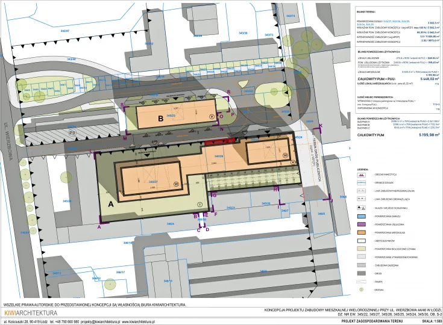Select the dark gray roads legend swatch
Image resolution: width=443 pixels, height=325 pixels.
(360, 272)
